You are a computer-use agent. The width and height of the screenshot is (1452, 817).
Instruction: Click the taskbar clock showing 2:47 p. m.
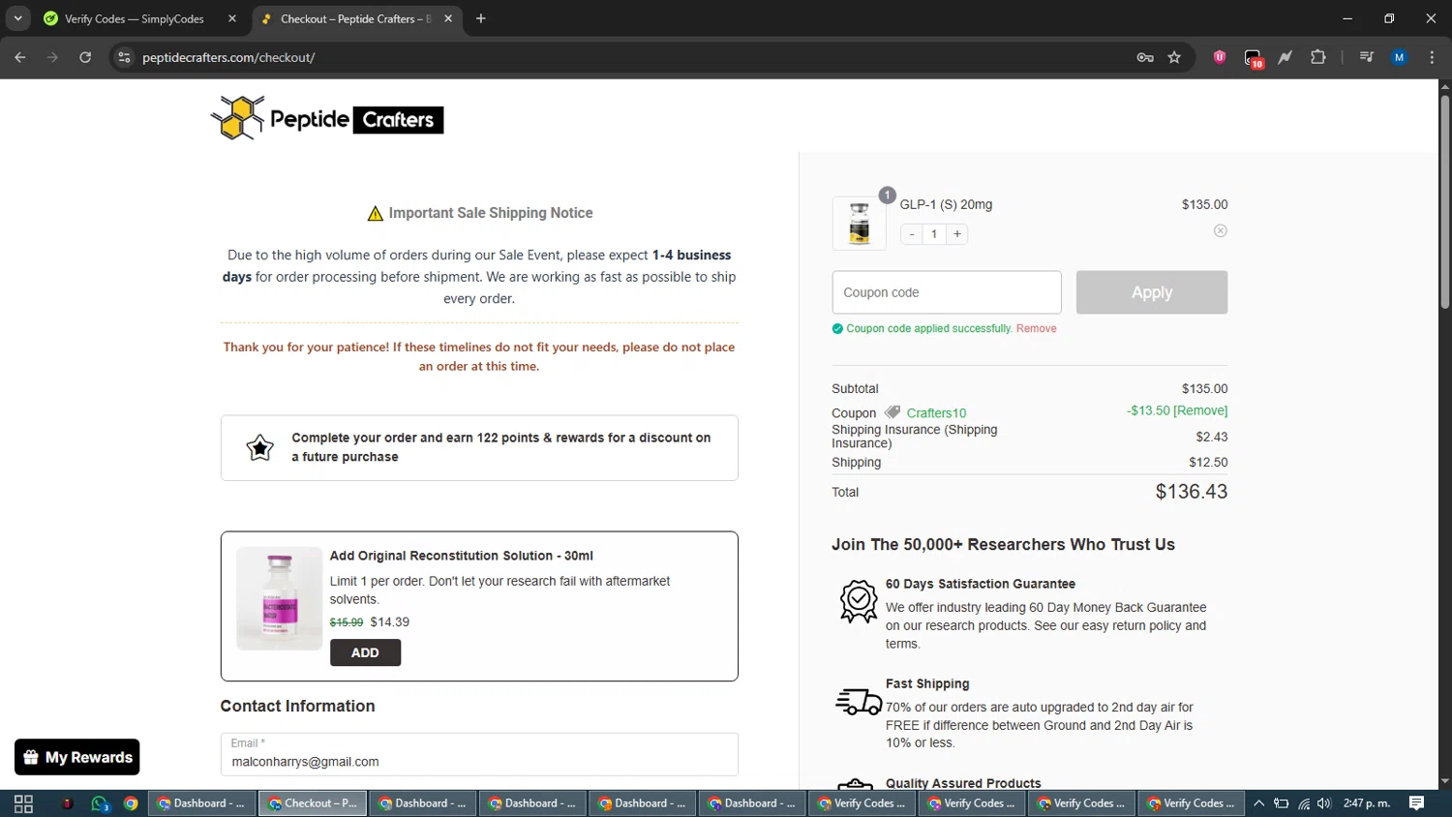(x=1367, y=803)
